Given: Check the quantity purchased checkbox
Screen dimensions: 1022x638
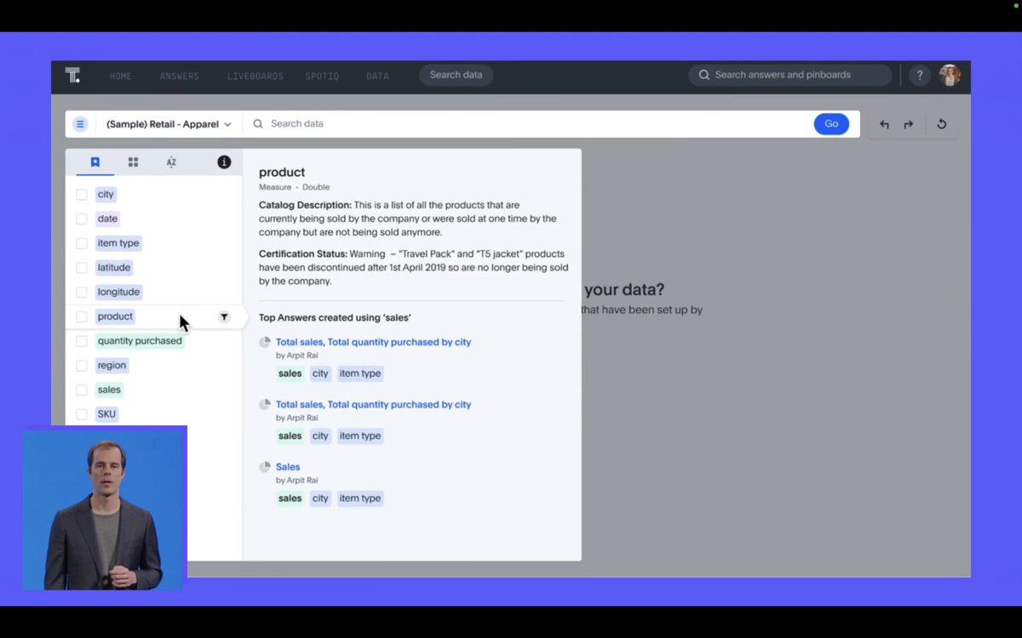Looking at the screenshot, I should click(81, 340).
